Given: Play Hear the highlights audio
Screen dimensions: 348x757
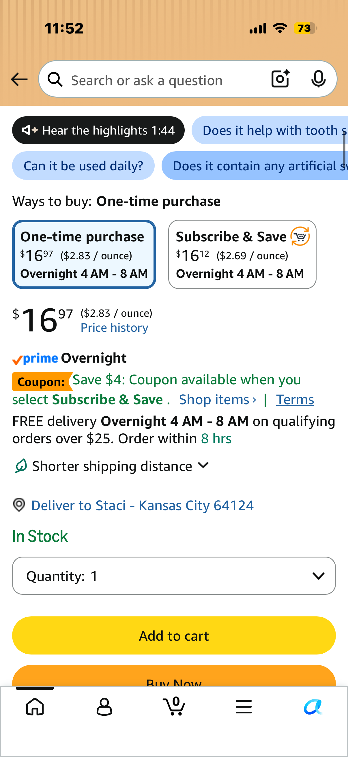Looking at the screenshot, I should point(98,130).
